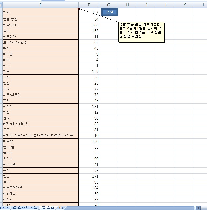Click the next-sheet navigation arrow
207x210 pixels.
[x=4, y=208]
